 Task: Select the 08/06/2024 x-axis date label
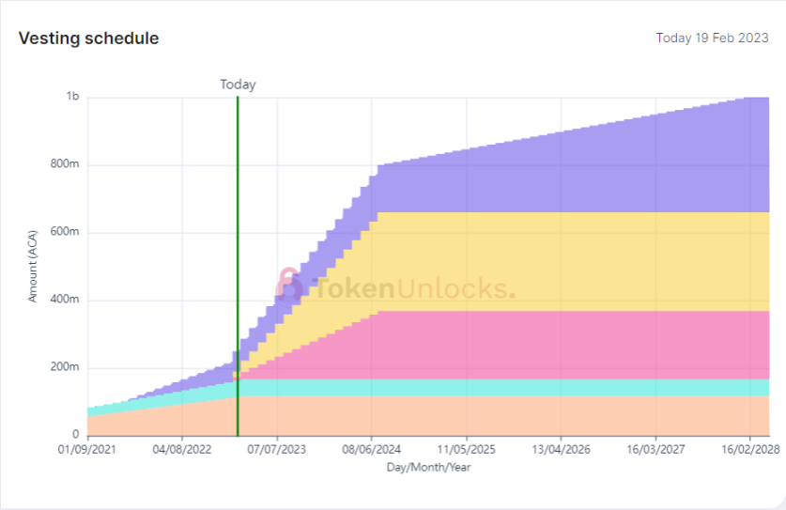[x=372, y=450]
